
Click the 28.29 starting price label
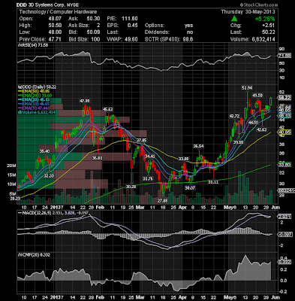(x=15, y=198)
